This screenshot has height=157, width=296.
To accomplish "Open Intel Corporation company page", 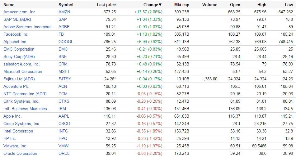I will click(x=18, y=131).
